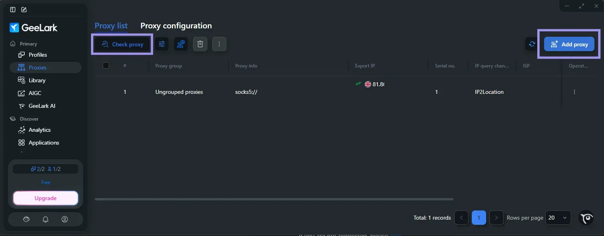Open the proxy group settings gear icon
The width and height of the screenshot is (604, 236).
(x=181, y=44)
